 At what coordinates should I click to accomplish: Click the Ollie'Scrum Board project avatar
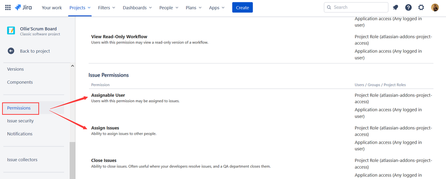[11, 30]
